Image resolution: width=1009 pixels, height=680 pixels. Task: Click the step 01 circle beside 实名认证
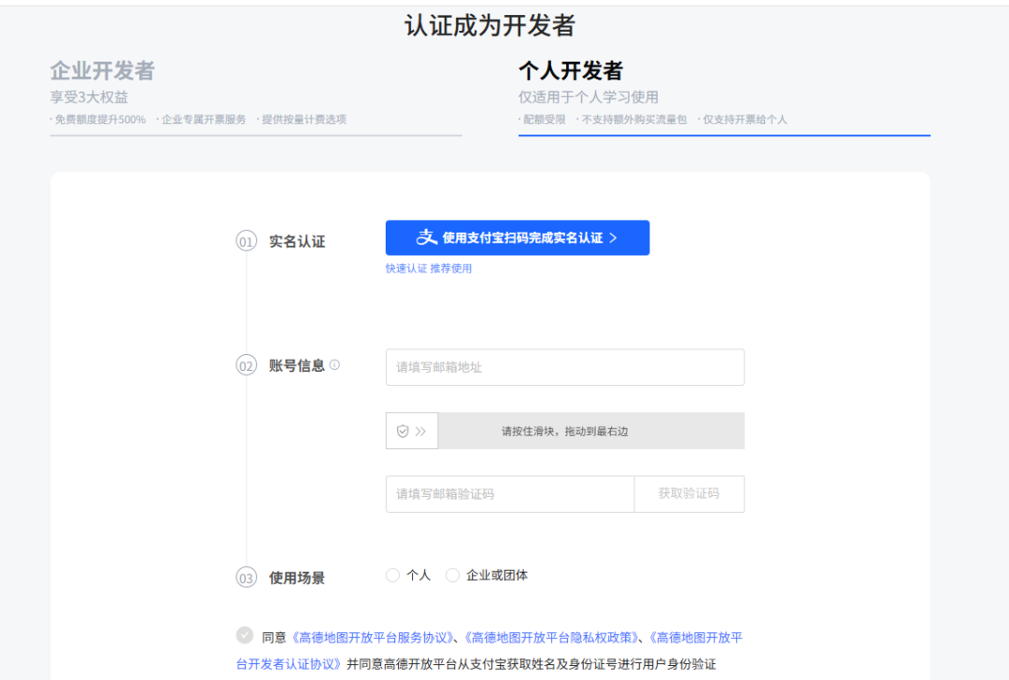click(x=246, y=240)
